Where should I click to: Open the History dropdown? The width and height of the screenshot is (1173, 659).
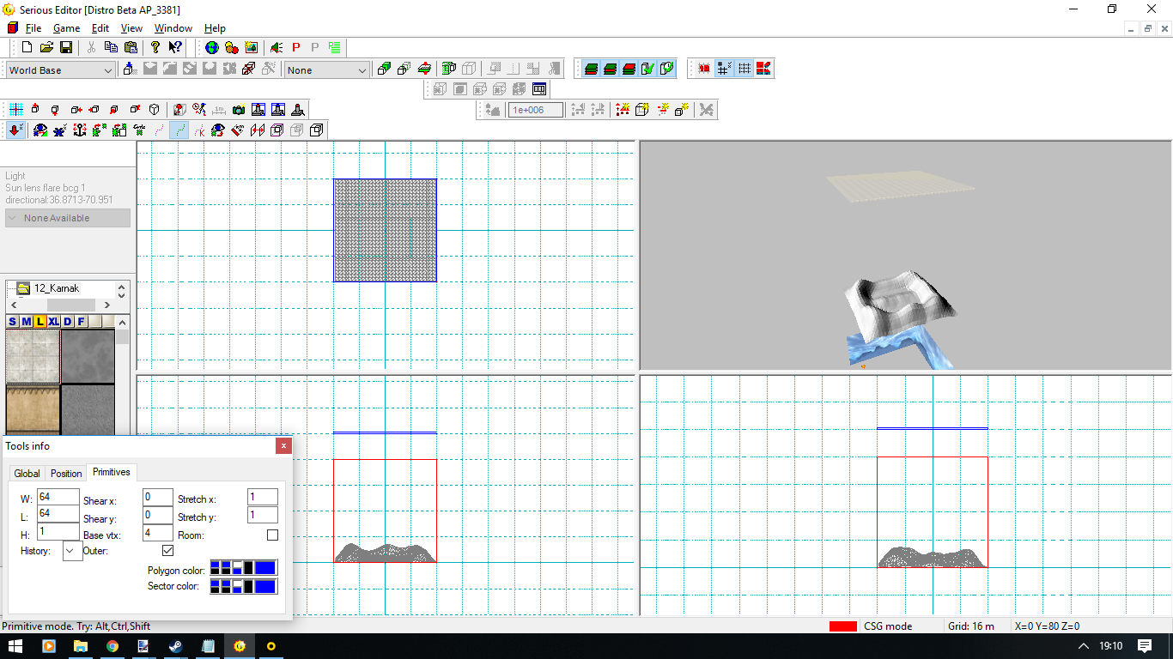[73, 551]
